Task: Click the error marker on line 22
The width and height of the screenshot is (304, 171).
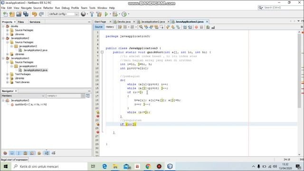Action: coord(98,116)
